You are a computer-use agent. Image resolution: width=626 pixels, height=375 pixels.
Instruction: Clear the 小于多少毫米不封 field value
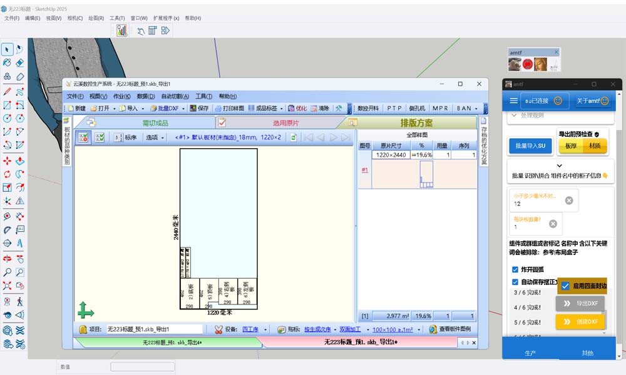tap(569, 201)
